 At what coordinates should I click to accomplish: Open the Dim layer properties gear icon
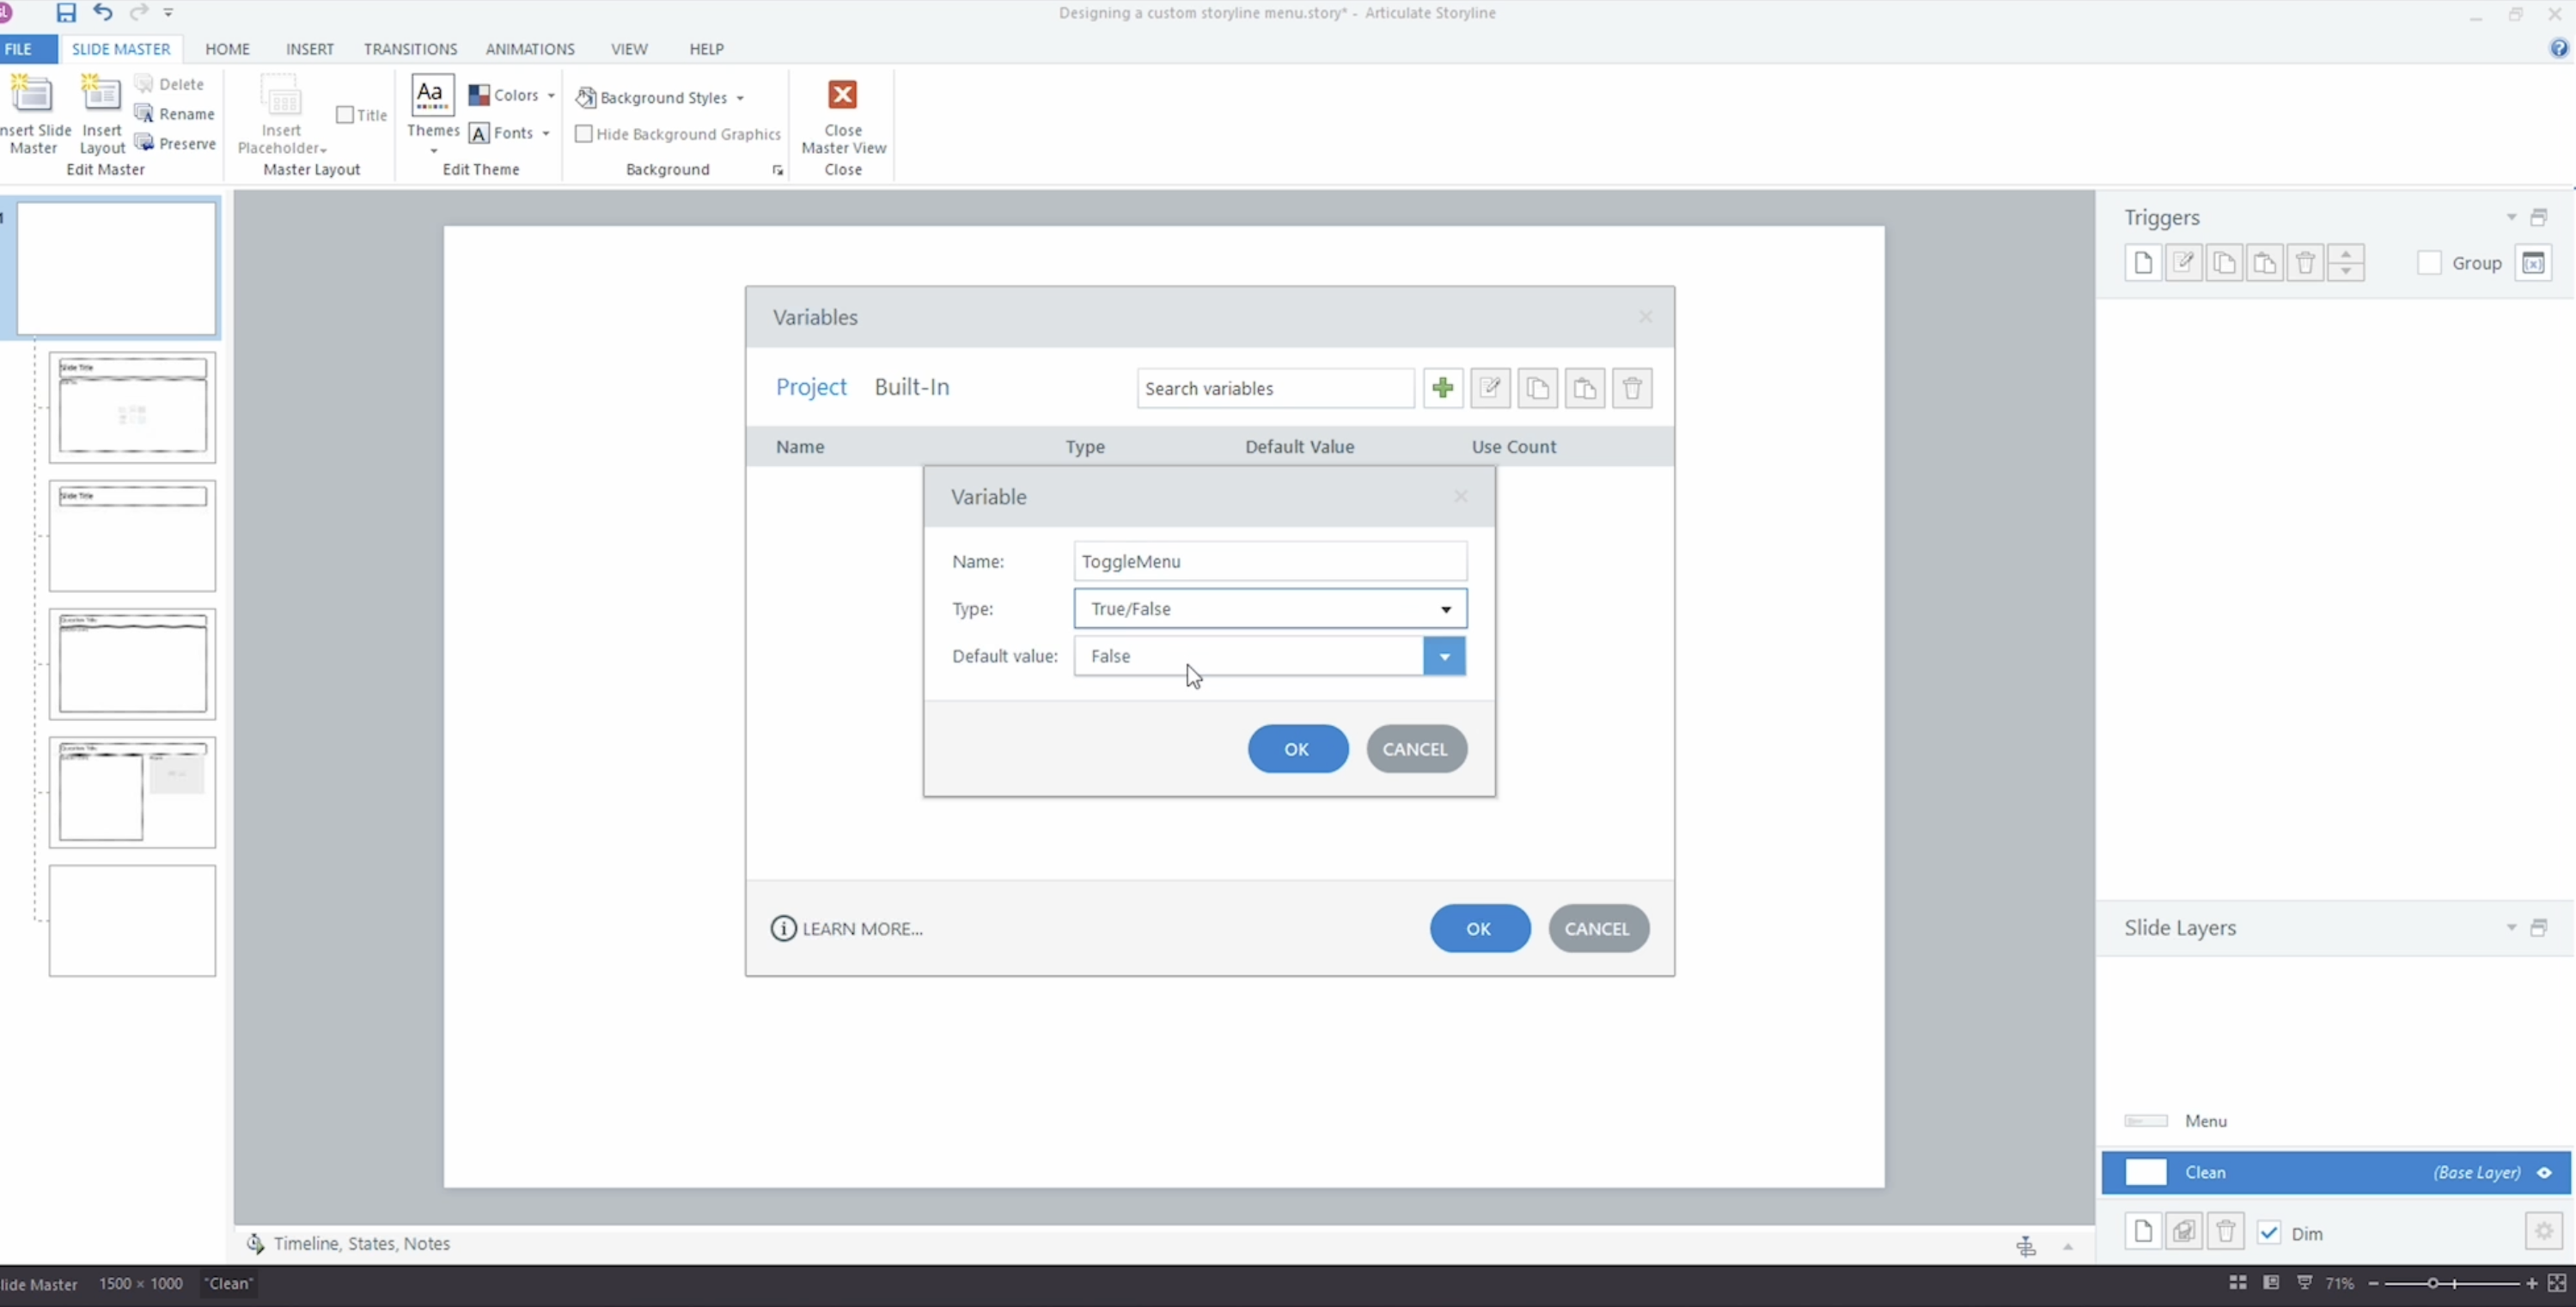pyautogui.click(x=2543, y=1231)
